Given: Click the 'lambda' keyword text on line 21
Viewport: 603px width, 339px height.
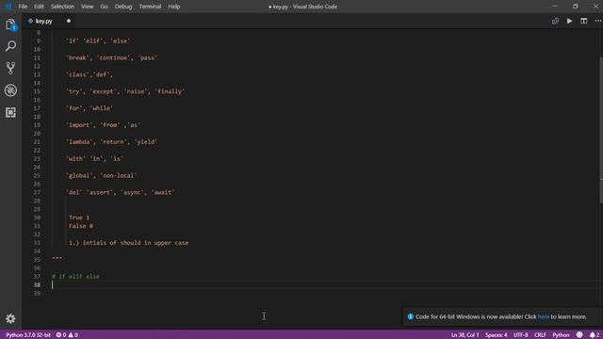Looking at the screenshot, I should 79,142.
